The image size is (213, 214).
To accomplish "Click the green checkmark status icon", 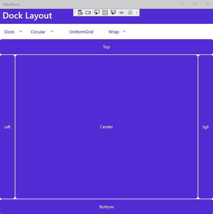I will [130, 13].
